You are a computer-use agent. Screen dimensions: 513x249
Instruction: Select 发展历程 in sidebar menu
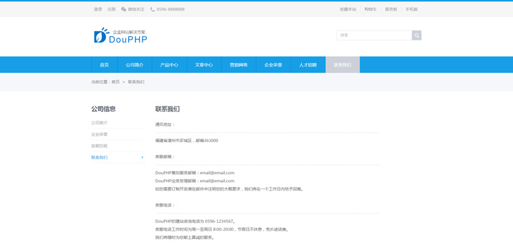99,146
